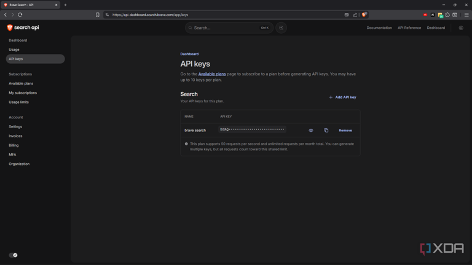Open Settings under Account
472x265 pixels.
(x=15, y=127)
